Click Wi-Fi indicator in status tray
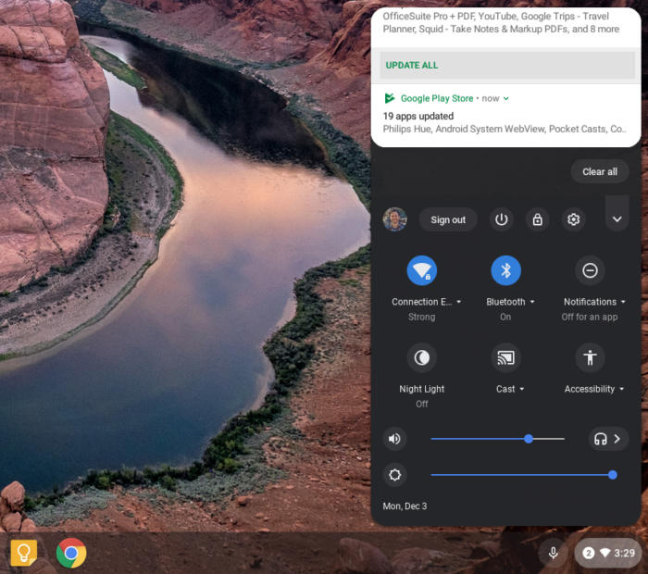The height and width of the screenshot is (574, 648). coord(604,553)
